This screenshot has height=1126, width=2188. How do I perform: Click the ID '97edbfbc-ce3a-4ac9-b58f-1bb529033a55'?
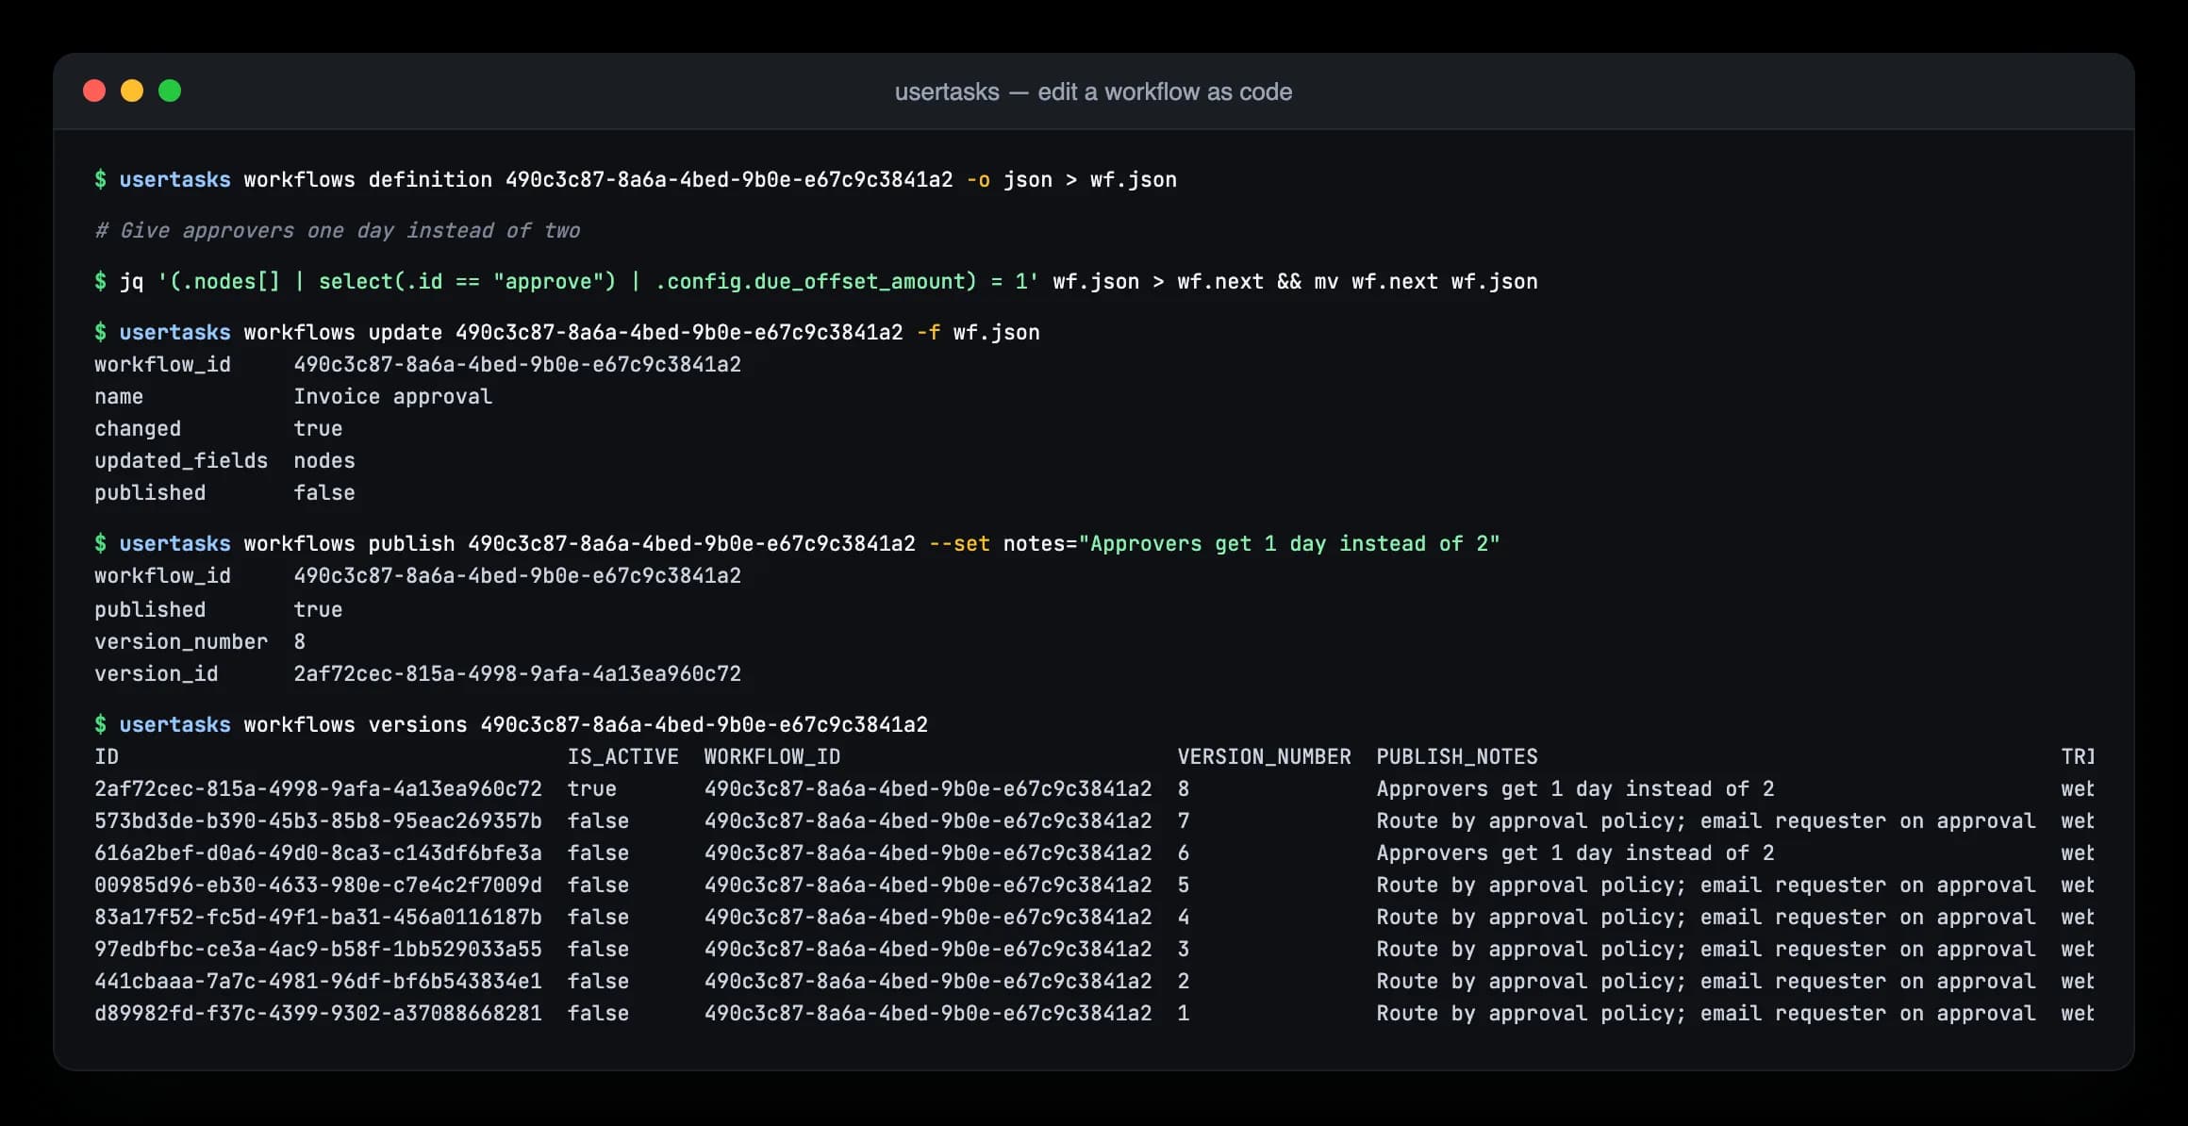point(318,949)
